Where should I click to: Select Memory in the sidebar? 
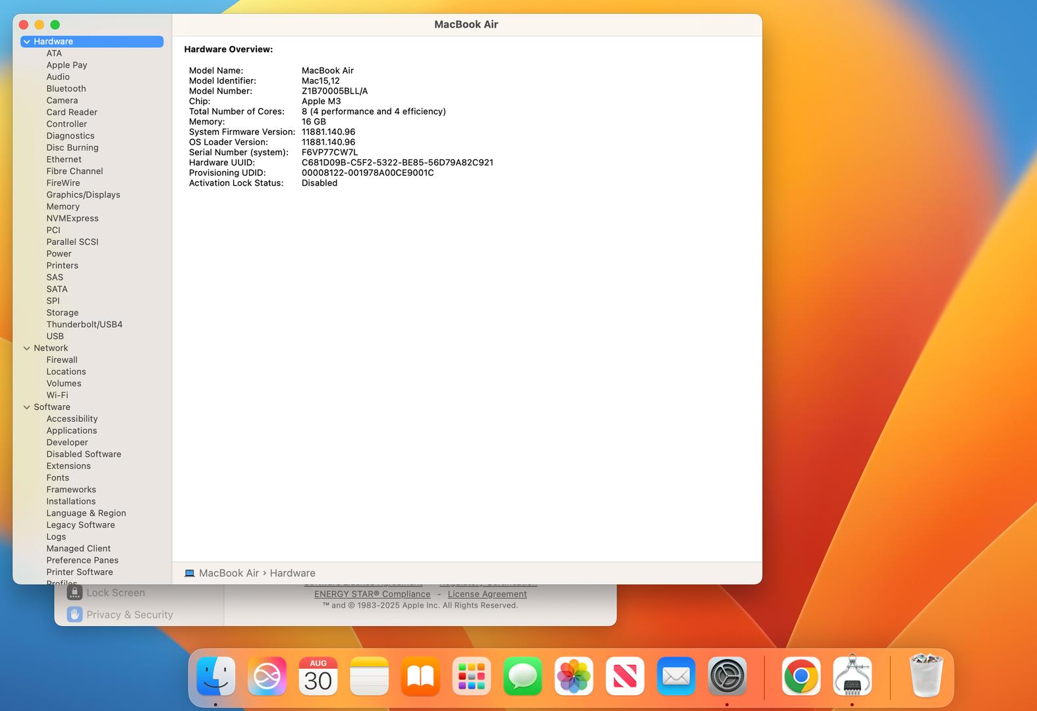click(63, 207)
